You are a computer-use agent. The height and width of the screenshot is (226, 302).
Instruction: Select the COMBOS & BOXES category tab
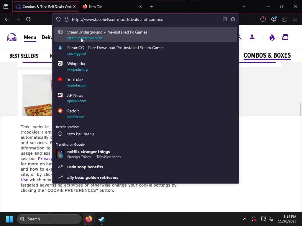click(x=267, y=55)
